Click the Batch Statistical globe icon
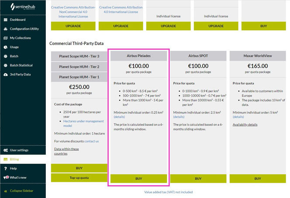290x198 pixels. (x=6, y=65)
